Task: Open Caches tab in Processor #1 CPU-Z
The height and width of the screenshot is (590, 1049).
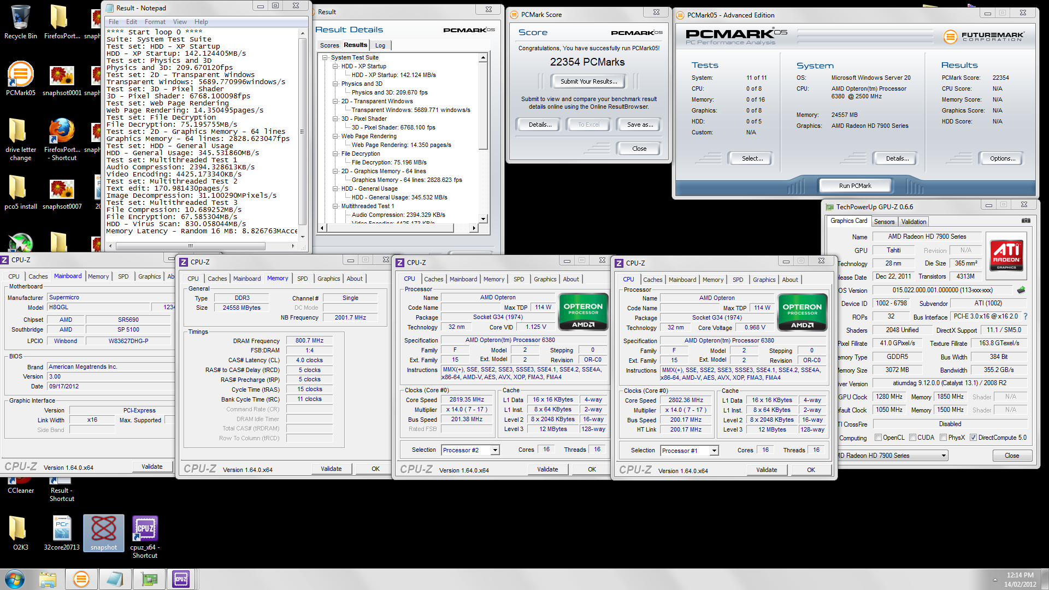Action: (x=652, y=280)
